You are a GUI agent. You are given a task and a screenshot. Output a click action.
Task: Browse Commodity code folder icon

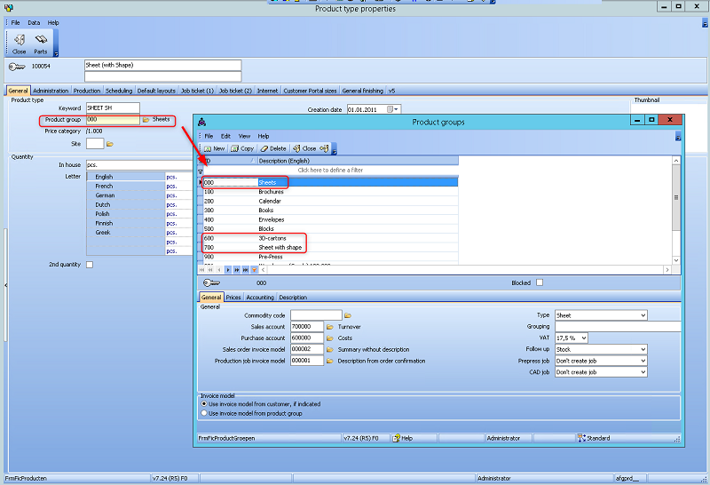click(348, 315)
